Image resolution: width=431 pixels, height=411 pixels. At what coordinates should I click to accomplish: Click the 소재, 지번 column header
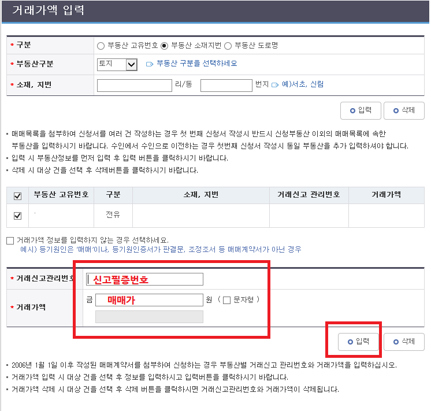[x=201, y=195]
